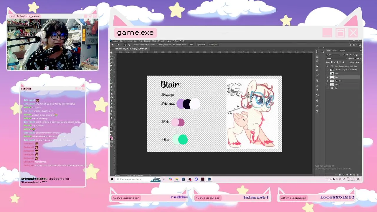377x212 pixels.
Task: Hide the Capa 10 layer
Action: point(328,81)
